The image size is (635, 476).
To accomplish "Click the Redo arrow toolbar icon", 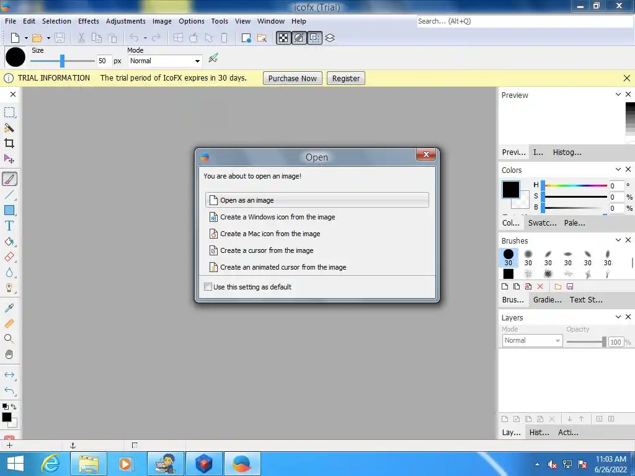I will pyautogui.click(x=156, y=38).
